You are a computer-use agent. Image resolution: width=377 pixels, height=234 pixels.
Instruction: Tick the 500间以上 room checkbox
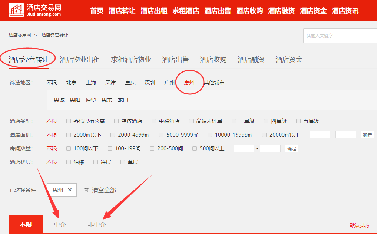click(195, 148)
